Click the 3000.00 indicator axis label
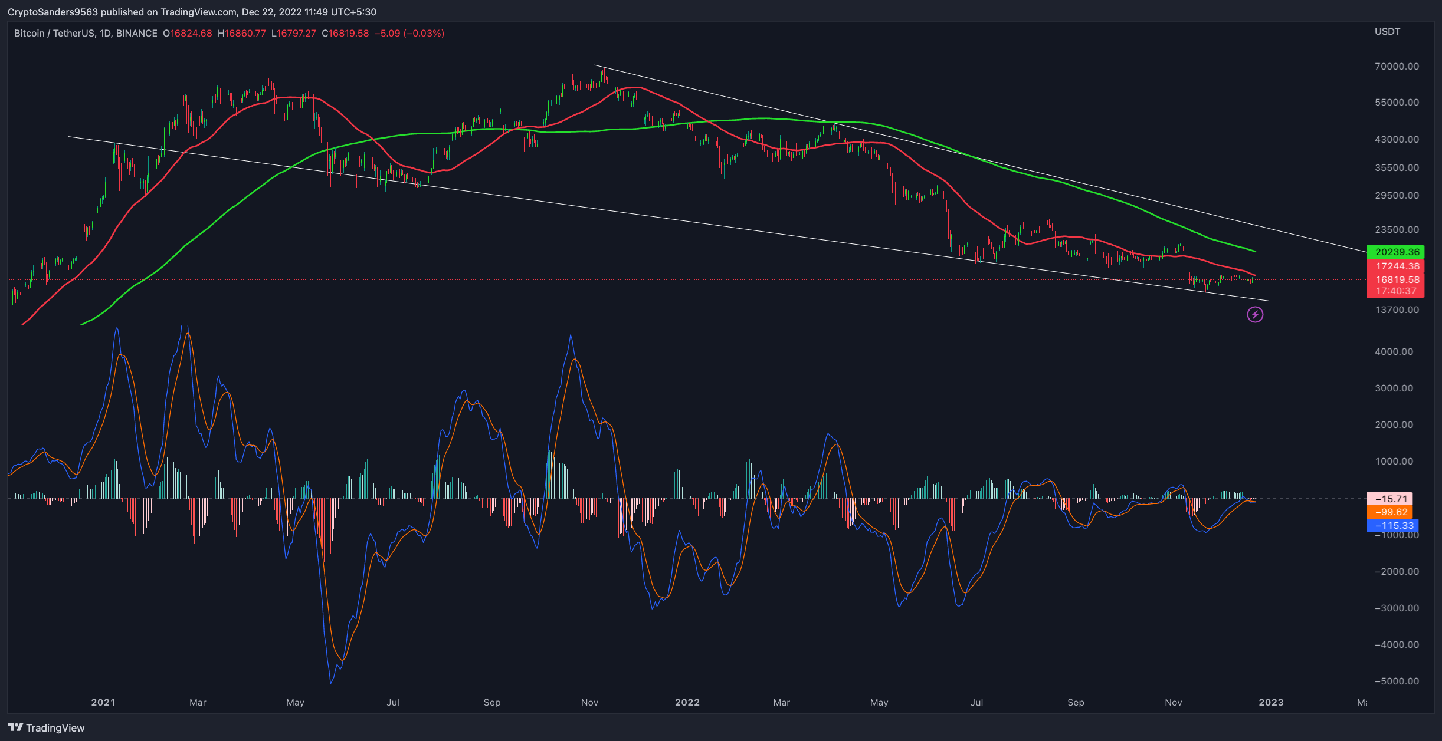The image size is (1442, 741). 1394,388
